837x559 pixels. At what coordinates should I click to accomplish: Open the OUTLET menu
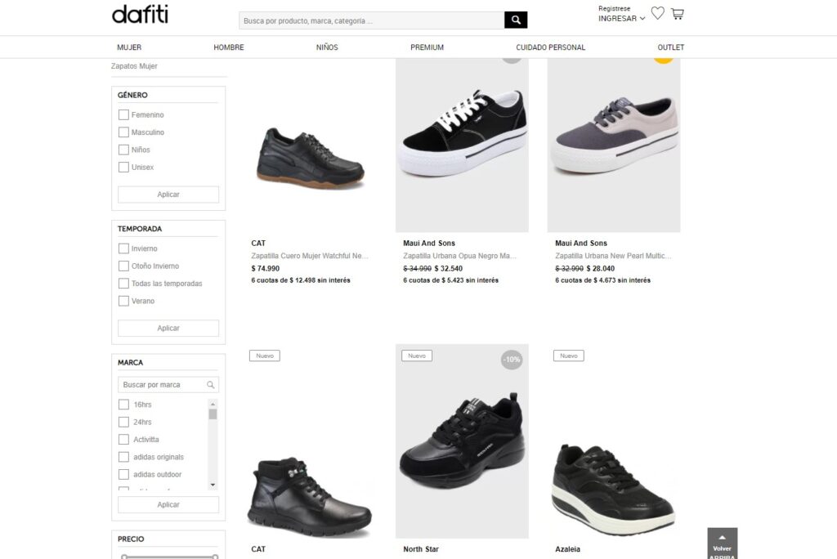tap(670, 47)
